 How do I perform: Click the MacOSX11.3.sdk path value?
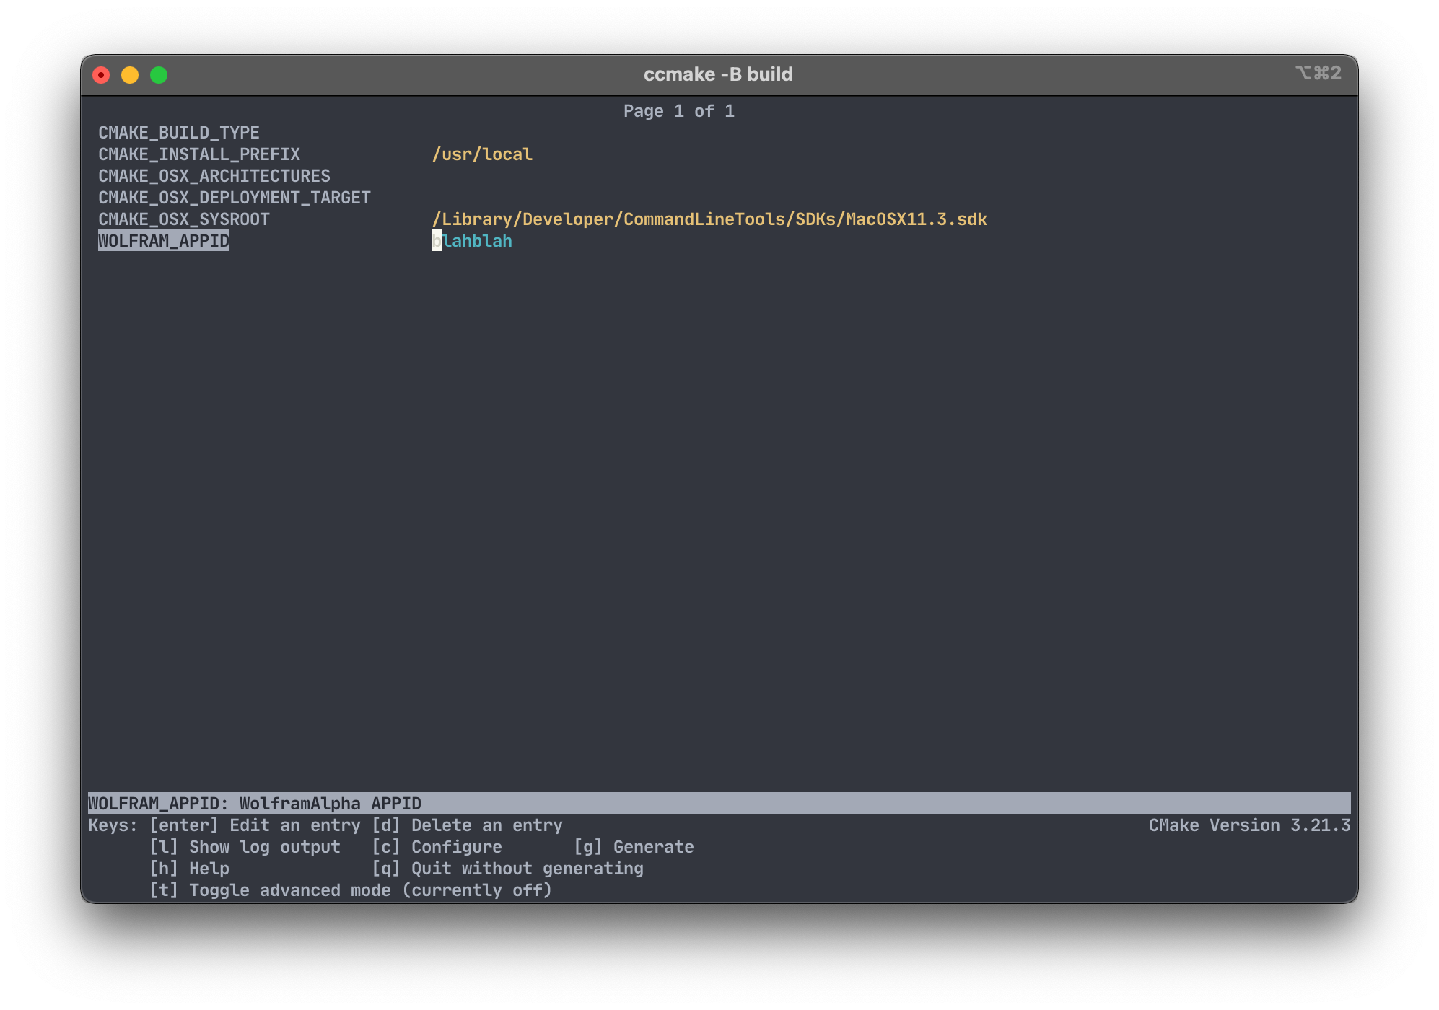click(x=709, y=219)
